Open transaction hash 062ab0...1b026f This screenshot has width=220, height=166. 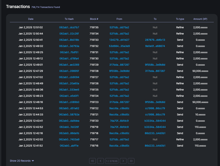[69, 127]
